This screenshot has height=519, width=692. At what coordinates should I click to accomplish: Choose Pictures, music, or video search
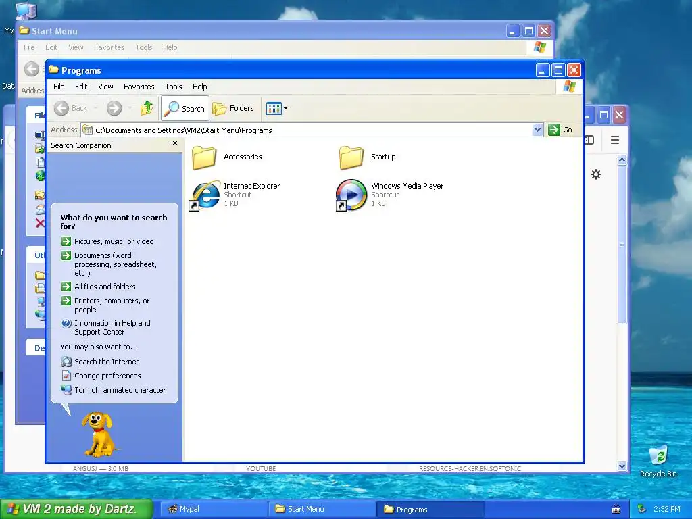(x=114, y=241)
